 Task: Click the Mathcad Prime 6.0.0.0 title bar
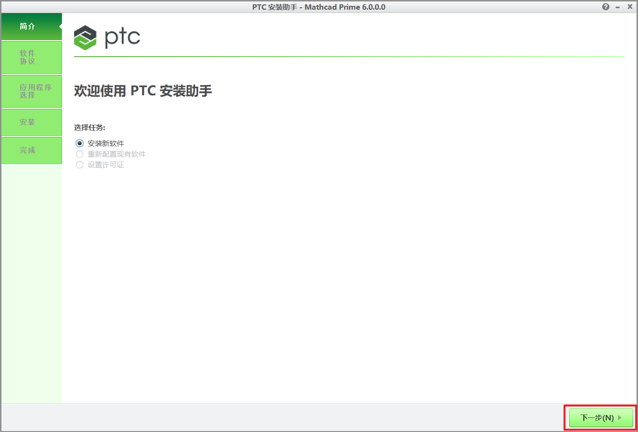click(319, 7)
